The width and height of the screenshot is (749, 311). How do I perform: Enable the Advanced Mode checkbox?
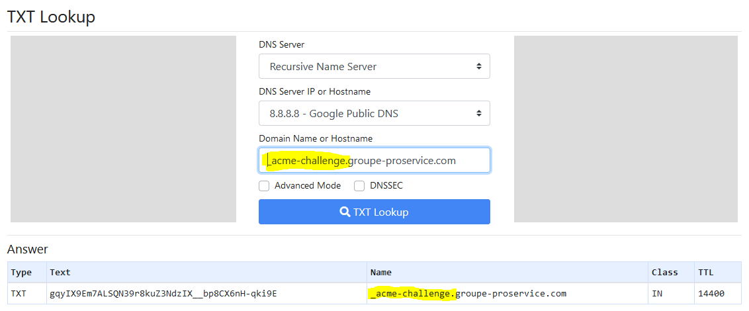264,186
